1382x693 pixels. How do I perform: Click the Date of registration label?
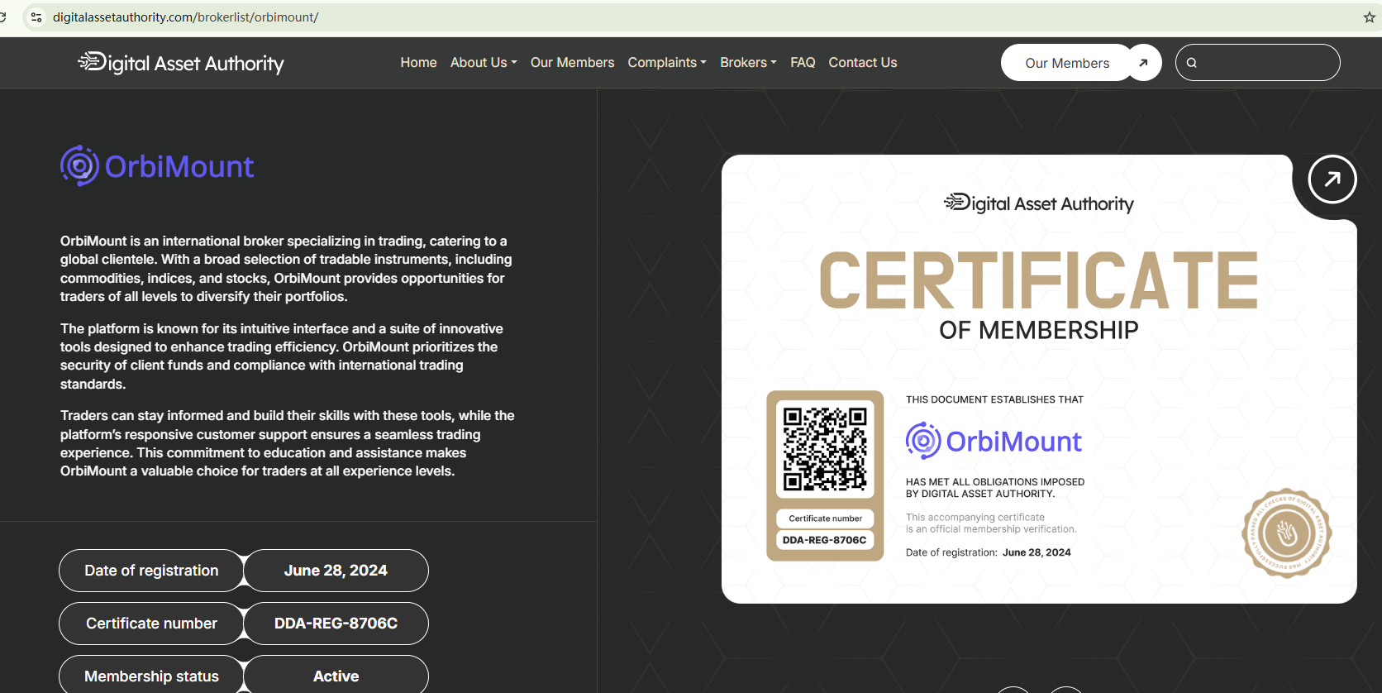(151, 571)
